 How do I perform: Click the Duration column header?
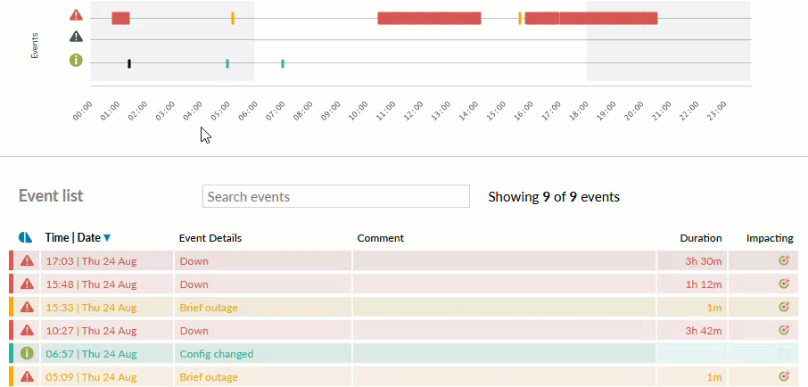(x=700, y=238)
